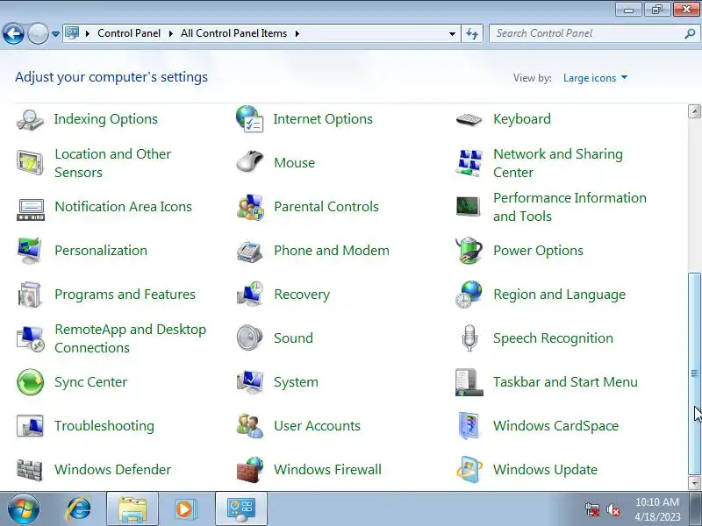Image resolution: width=702 pixels, height=526 pixels.
Task: Launch Windows Media Player from taskbar
Action: (x=184, y=509)
